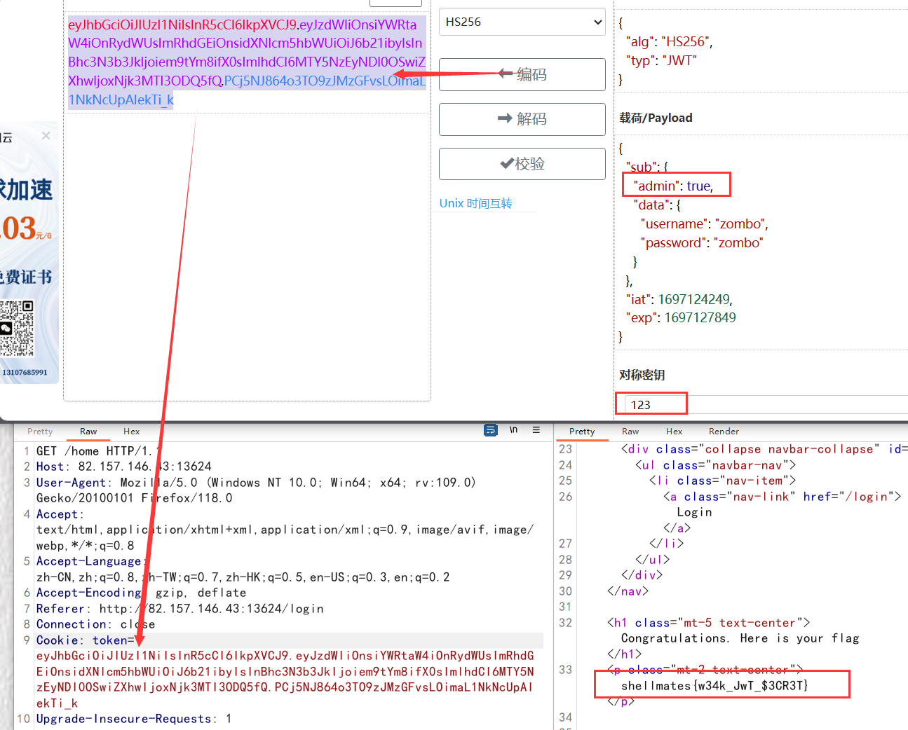Click the Cookie: token= header line

point(85,640)
